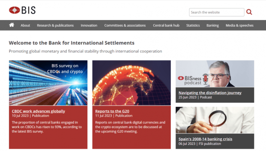Click the magnifying glass hand image
This screenshot has height=151, width=266.
click(x=215, y=120)
